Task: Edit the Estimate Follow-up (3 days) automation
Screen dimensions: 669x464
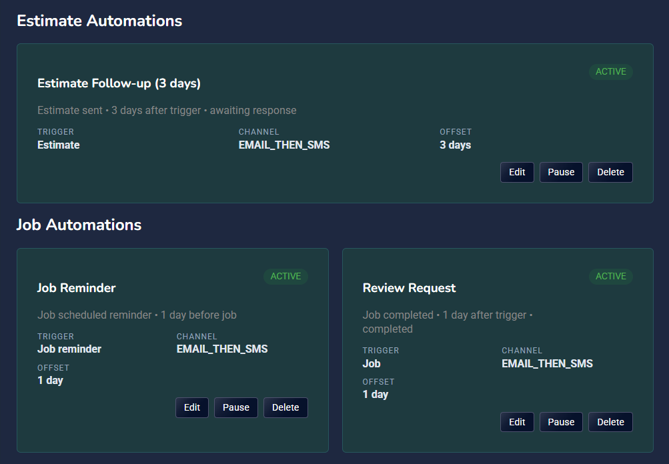Action: tap(517, 172)
